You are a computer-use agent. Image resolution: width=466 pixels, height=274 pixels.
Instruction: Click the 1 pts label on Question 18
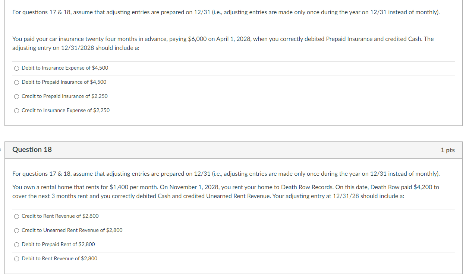tap(448, 150)
